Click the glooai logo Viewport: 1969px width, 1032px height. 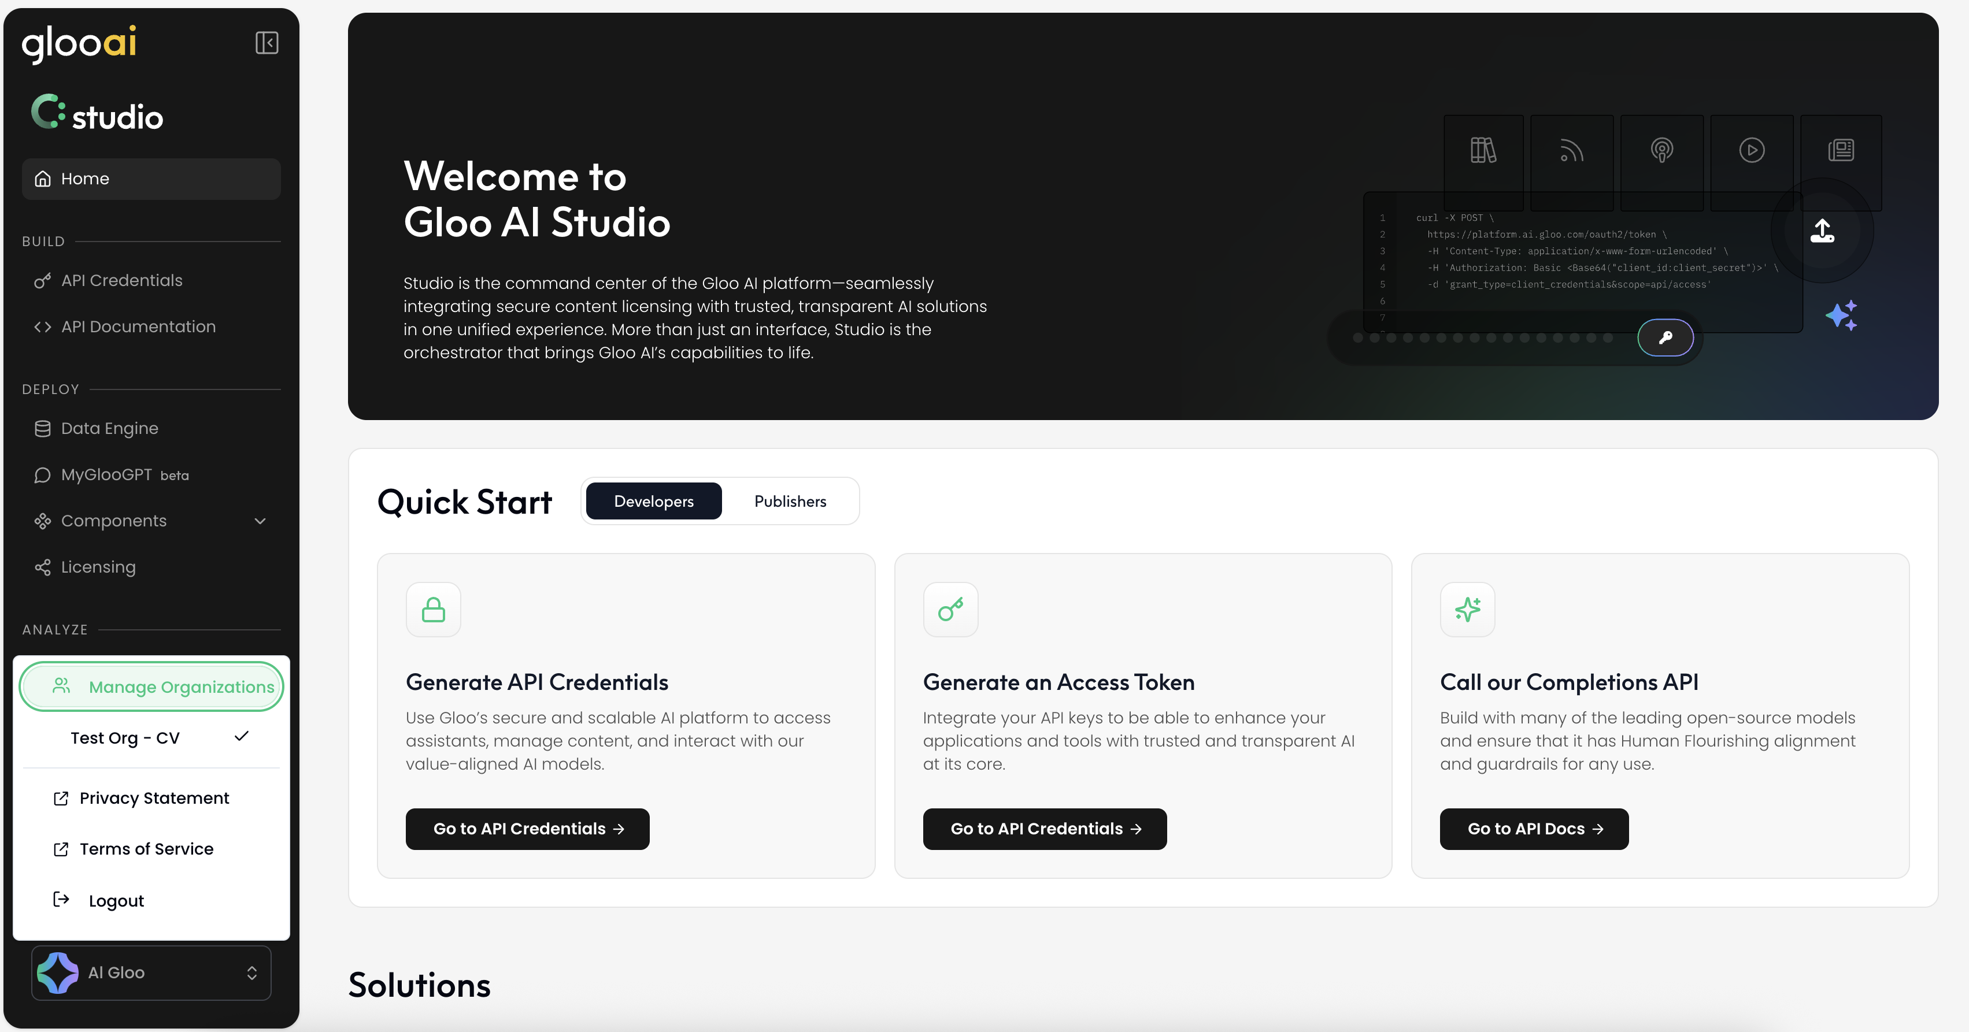pyautogui.click(x=80, y=43)
